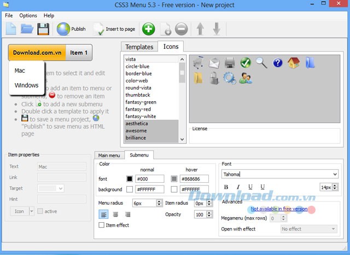Align submenu text left
The width and height of the screenshot is (350, 255).
tap(103, 215)
